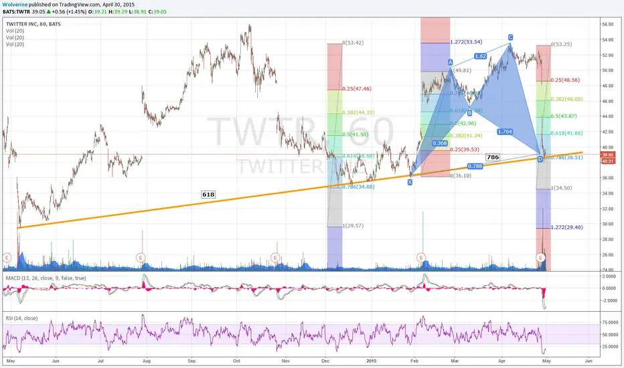This screenshot has width=624, height=368.
Task: Click the BATS:TWTR symbol label
Action: [x=16, y=11]
